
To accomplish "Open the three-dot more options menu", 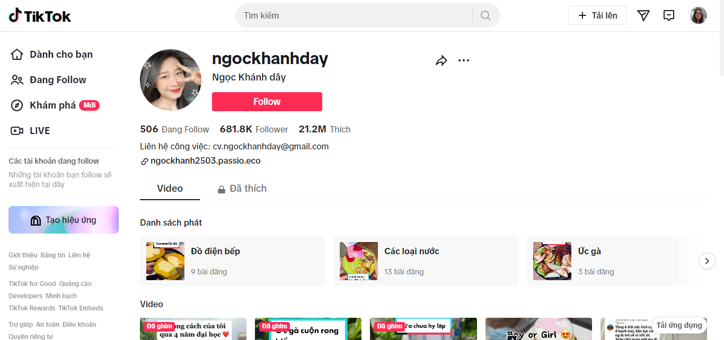I will click(x=464, y=60).
